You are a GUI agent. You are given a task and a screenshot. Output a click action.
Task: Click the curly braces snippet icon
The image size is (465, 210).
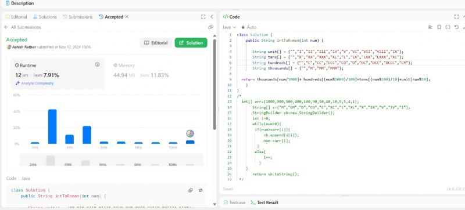(448, 27)
